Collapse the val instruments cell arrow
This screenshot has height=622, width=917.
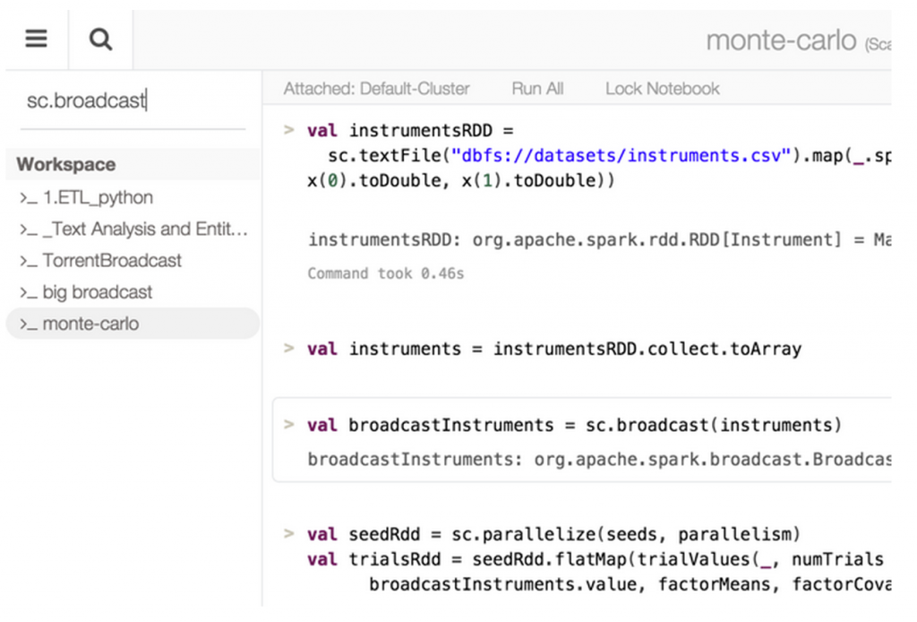tap(288, 348)
